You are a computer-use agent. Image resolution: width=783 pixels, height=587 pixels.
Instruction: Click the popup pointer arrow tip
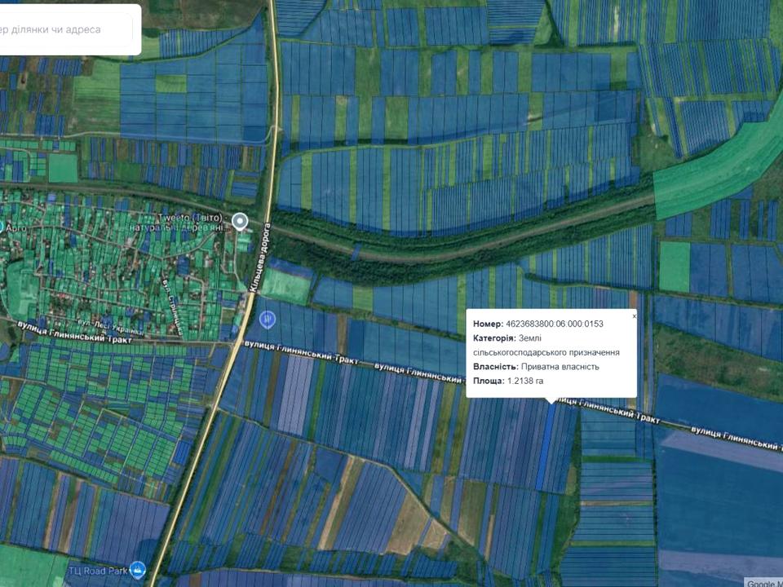click(551, 402)
